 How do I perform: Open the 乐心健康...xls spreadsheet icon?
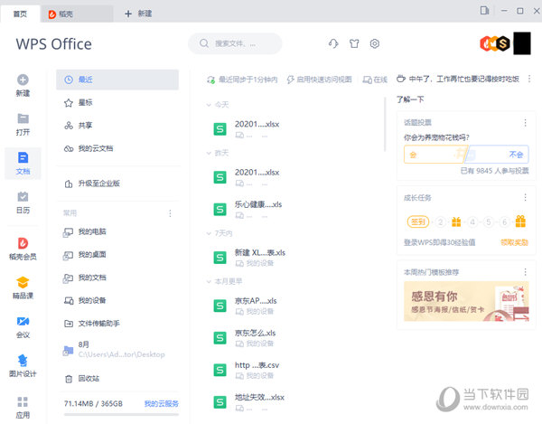pos(220,209)
